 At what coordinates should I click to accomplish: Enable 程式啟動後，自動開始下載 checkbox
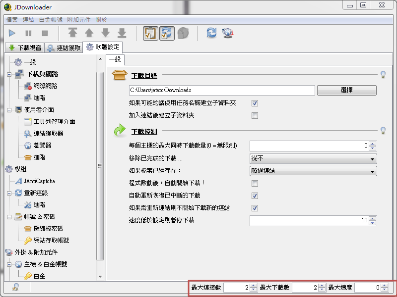(x=255, y=183)
